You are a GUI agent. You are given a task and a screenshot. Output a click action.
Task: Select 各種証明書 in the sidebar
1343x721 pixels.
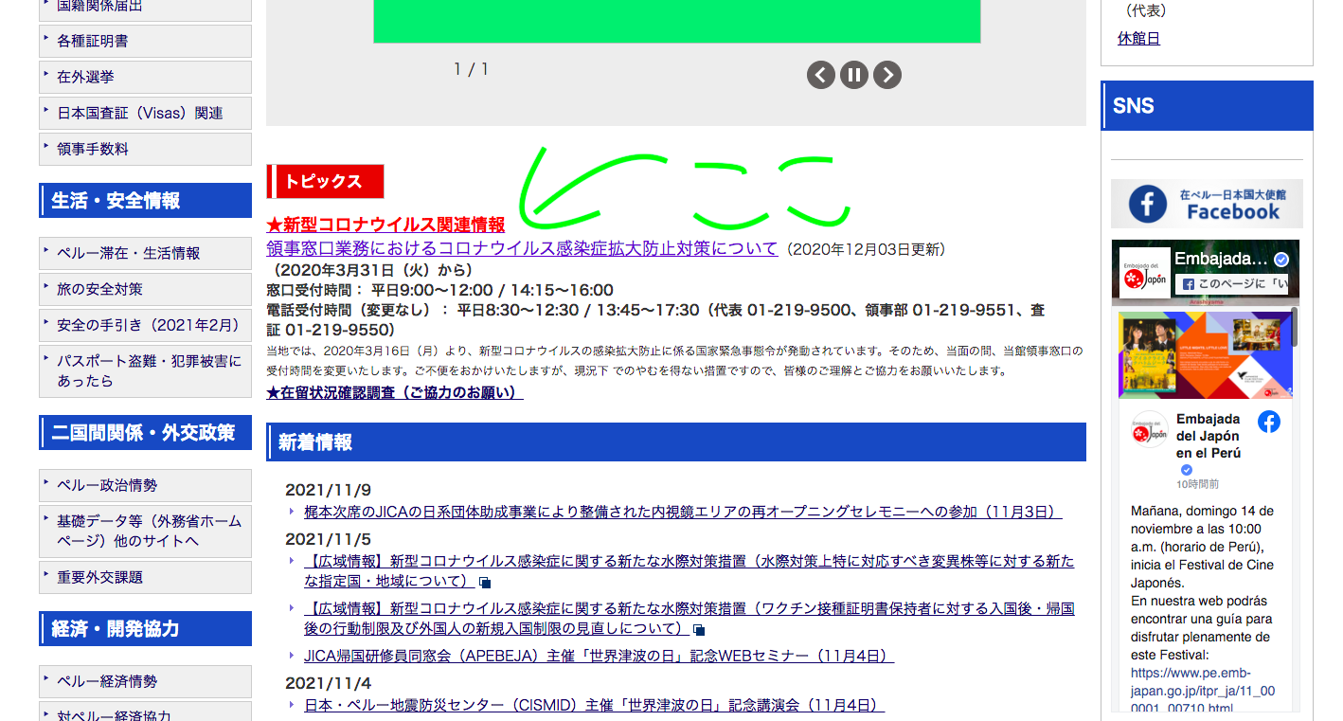93,41
